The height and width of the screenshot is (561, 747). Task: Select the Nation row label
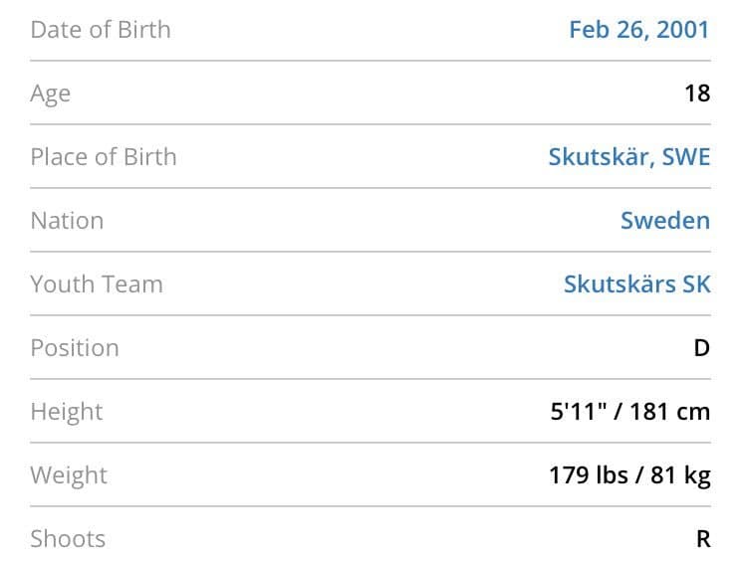pyautogui.click(x=67, y=221)
